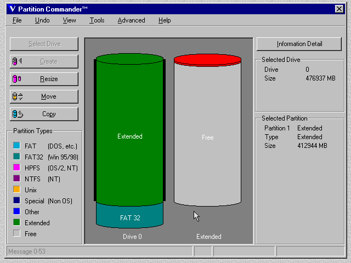The image size is (351, 263).
Task: Click the 412944 MB partition size value
Action: tap(312, 146)
